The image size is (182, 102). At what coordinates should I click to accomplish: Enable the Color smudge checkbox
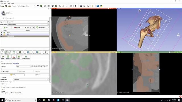(x=18, y=71)
